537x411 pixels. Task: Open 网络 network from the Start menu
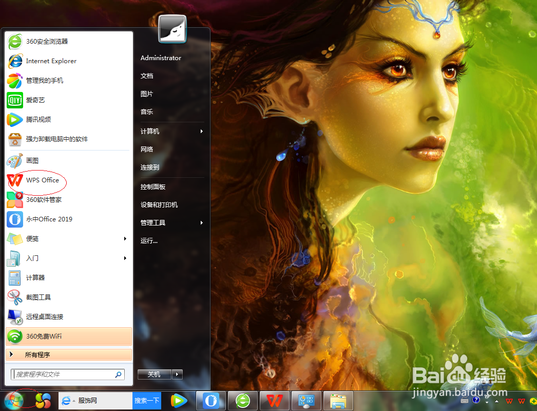pos(147,150)
